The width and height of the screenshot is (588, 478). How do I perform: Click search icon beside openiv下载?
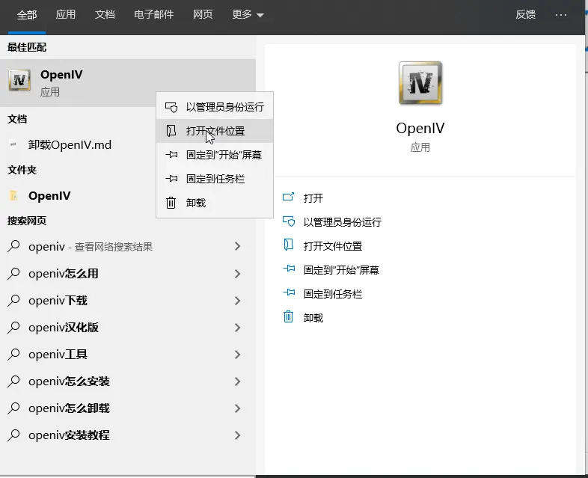pyautogui.click(x=13, y=300)
